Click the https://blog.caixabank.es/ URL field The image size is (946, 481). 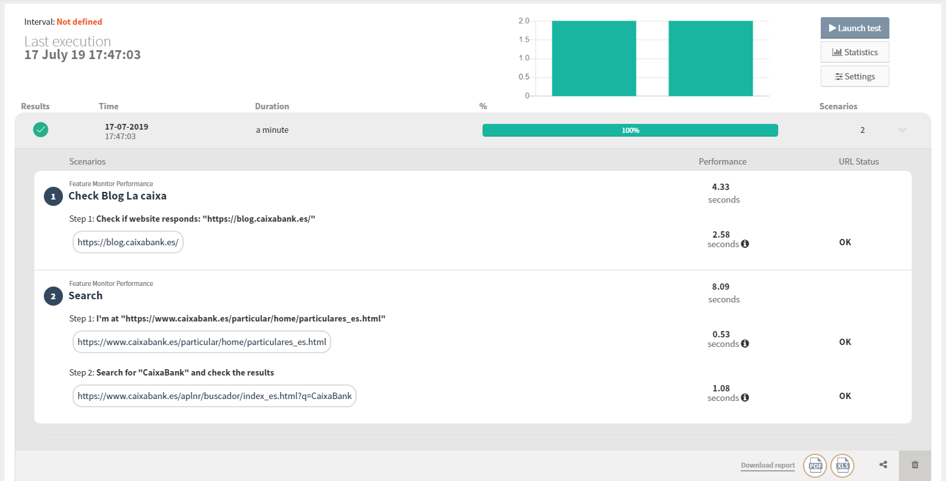[128, 242]
